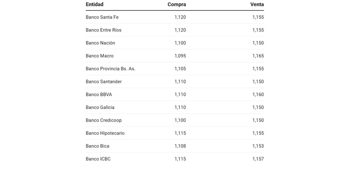Select Banco Macro's Venta value 1,165
The height and width of the screenshot is (170, 337).
point(258,56)
